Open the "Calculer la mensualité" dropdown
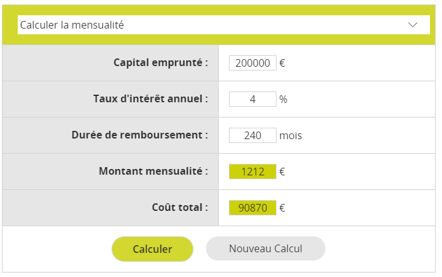 click(x=224, y=25)
